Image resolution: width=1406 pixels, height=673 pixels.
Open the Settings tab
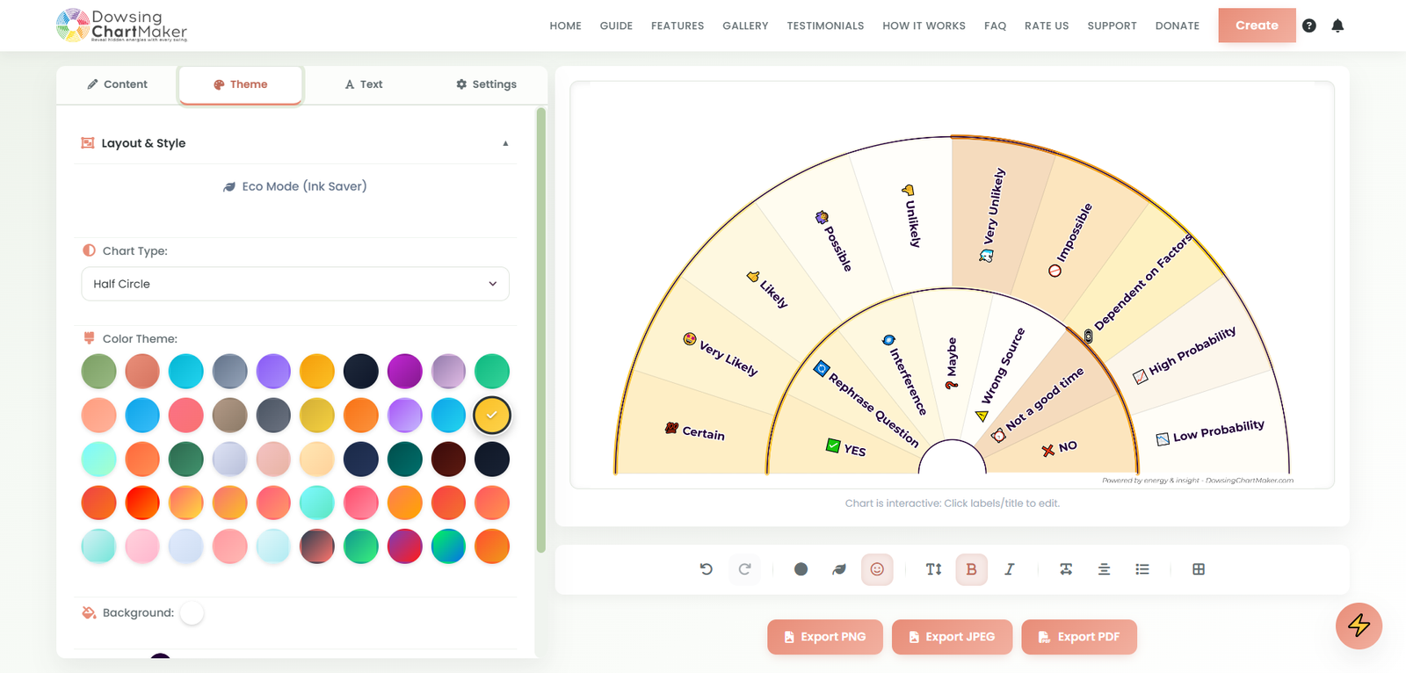pos(486,84)
